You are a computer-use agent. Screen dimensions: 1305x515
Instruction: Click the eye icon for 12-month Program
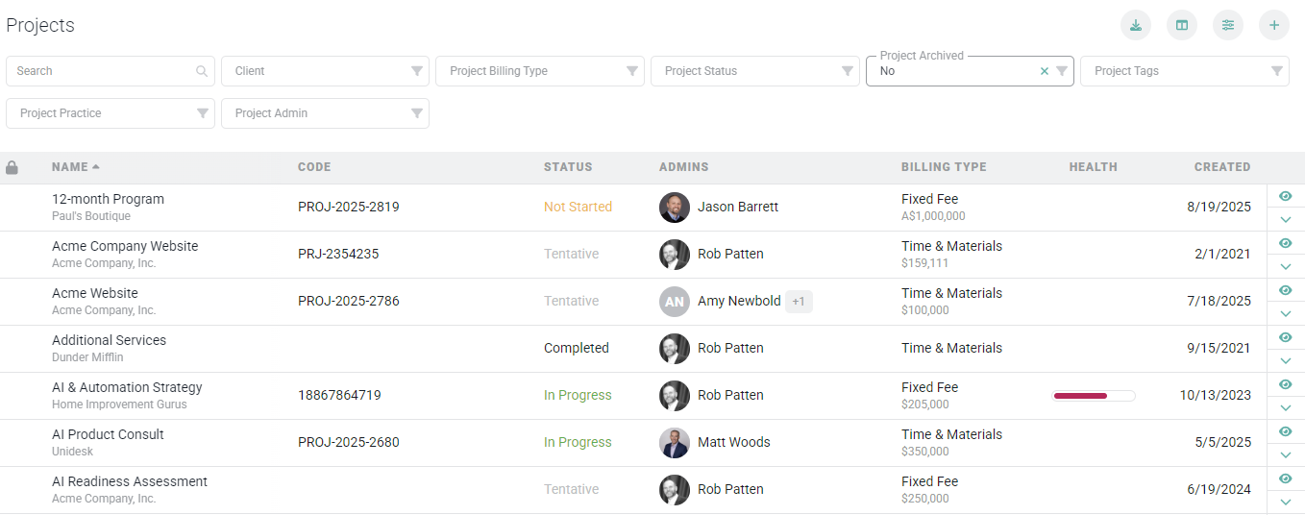click(1286, 196)
